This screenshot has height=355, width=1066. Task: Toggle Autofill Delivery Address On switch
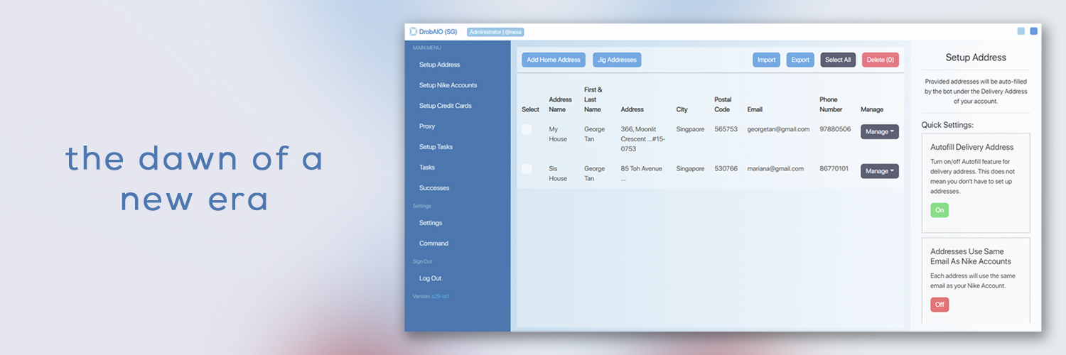pos(940,210)
